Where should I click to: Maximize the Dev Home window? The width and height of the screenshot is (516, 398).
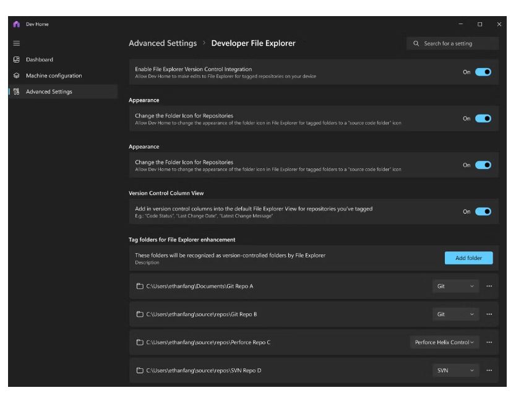(x=479, y=24)
